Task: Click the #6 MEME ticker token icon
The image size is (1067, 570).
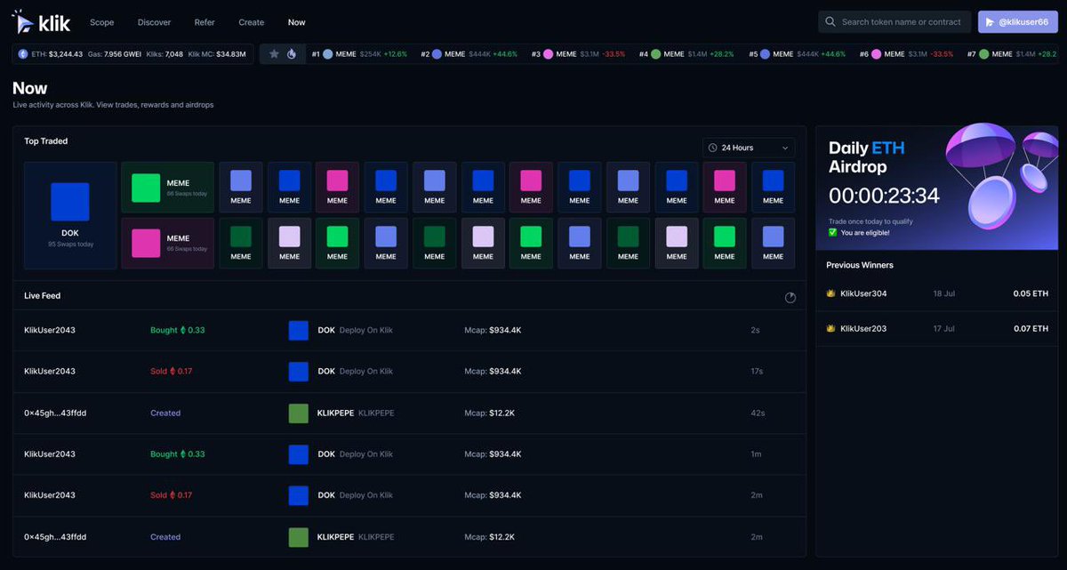Action: tap(876, 54)
